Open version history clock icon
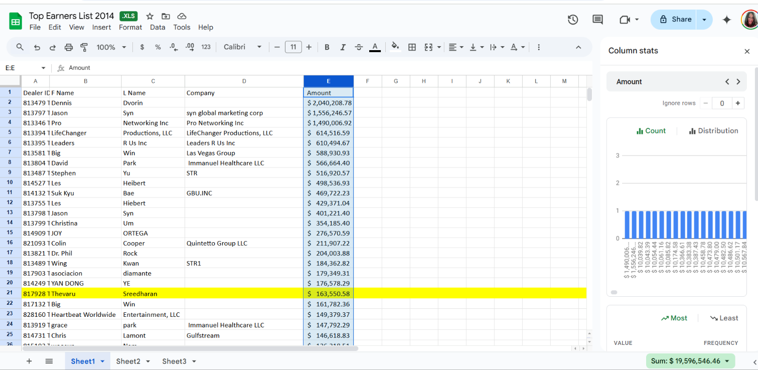Screen dimensions: 758x370 click(572, 20)
